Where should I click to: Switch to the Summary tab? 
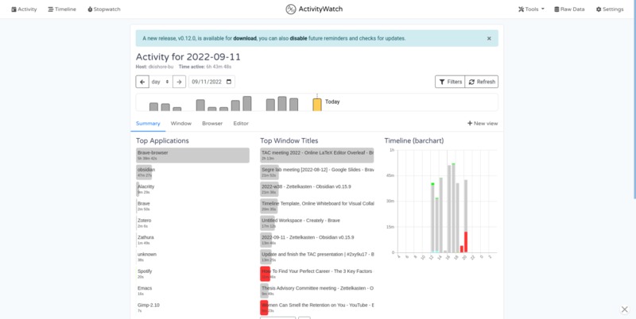[x=148, y=124]
